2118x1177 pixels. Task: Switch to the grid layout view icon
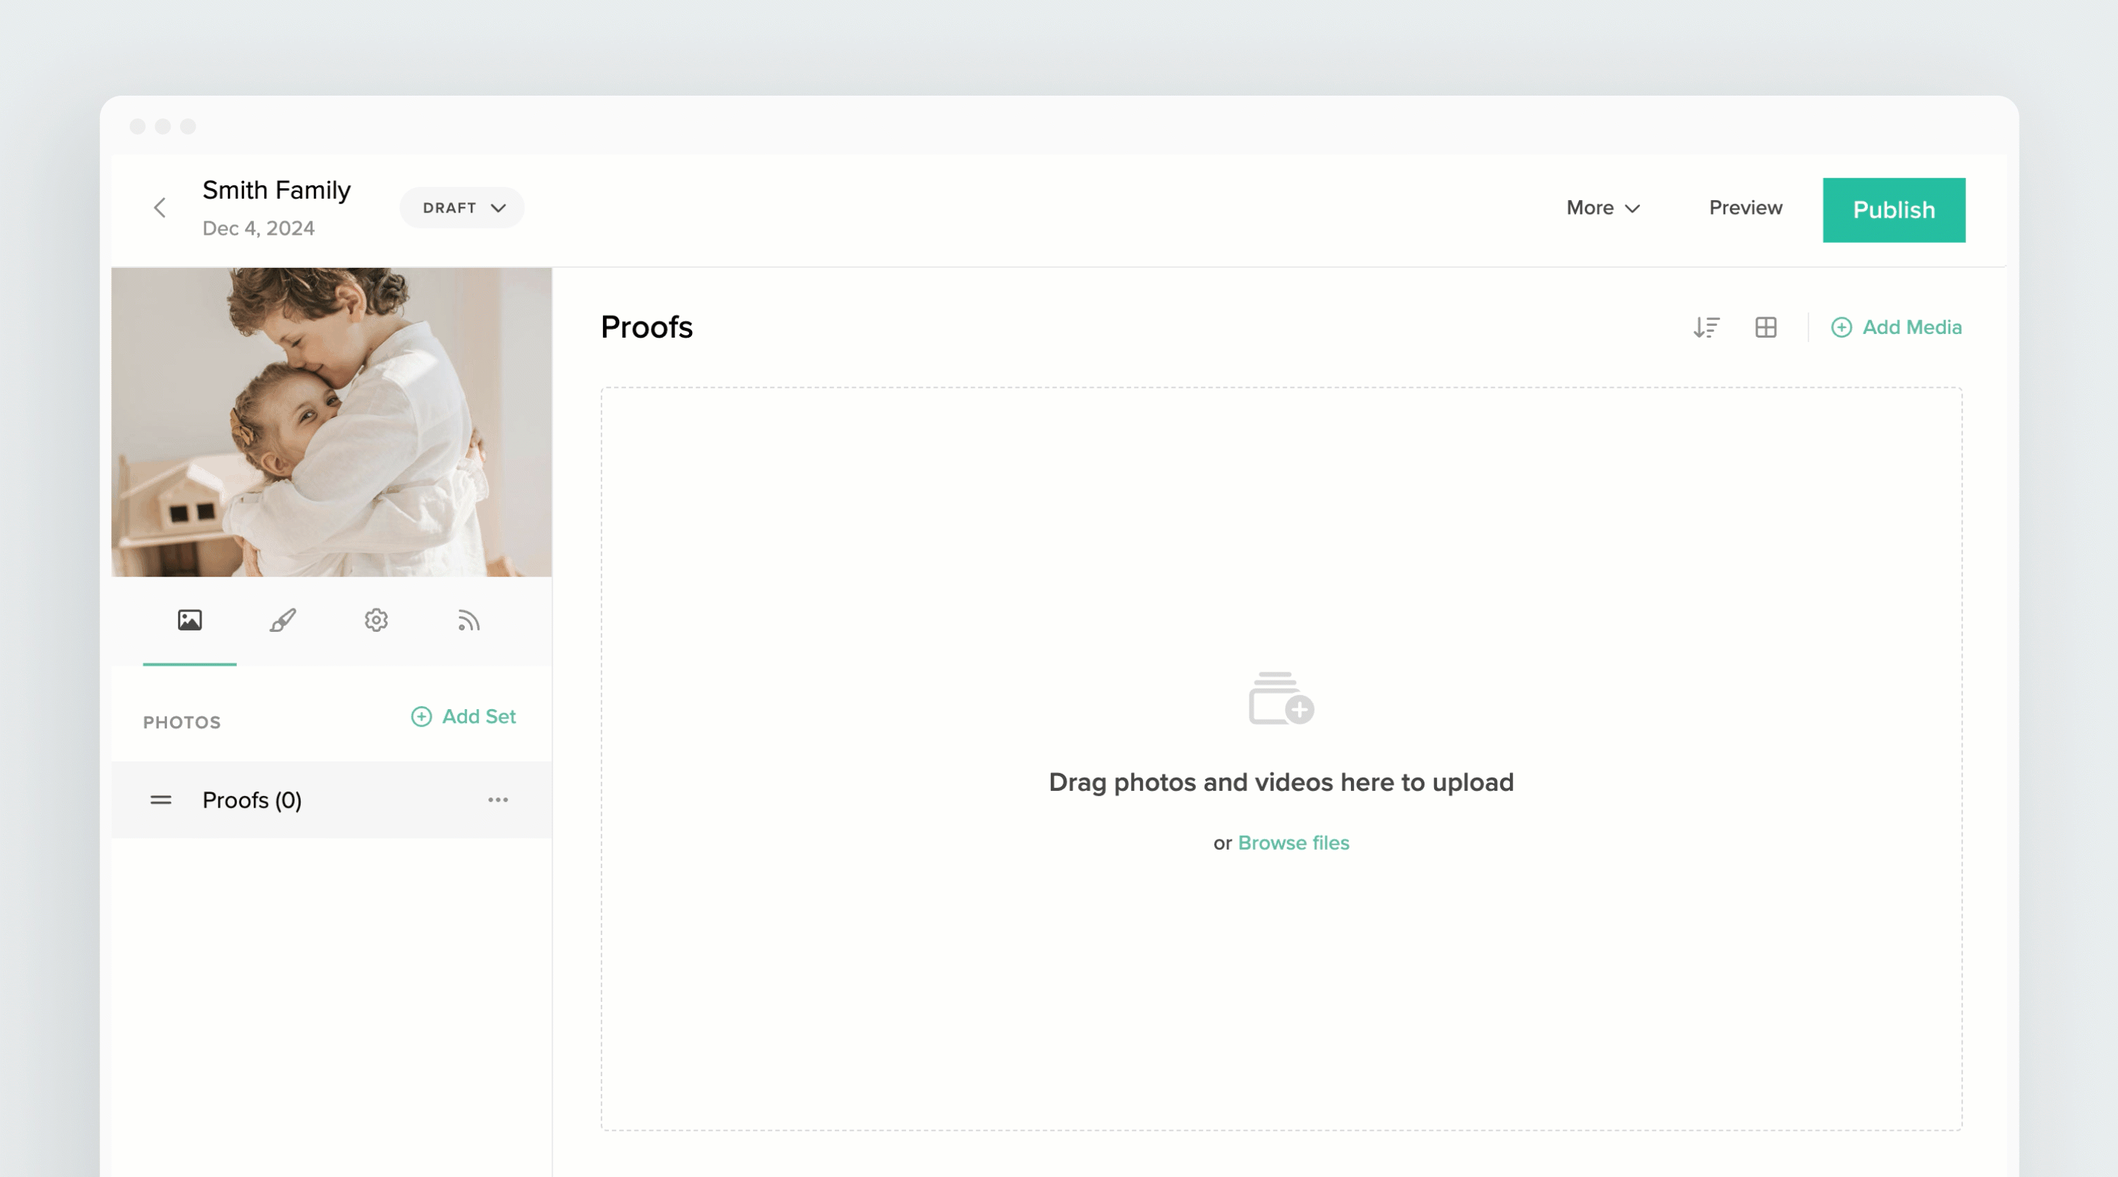click(1765, 327)
